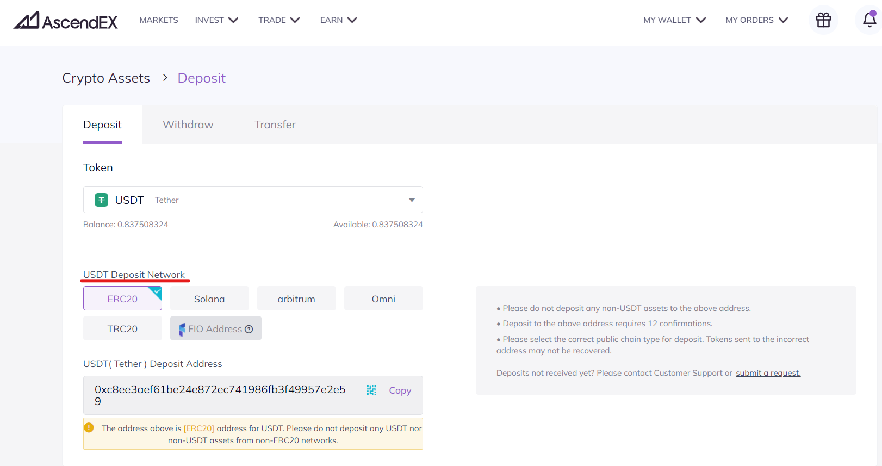Click the yellow warning icon in ERC20 notice
Viewport: 882px width, 466px height.
point(89,428)
